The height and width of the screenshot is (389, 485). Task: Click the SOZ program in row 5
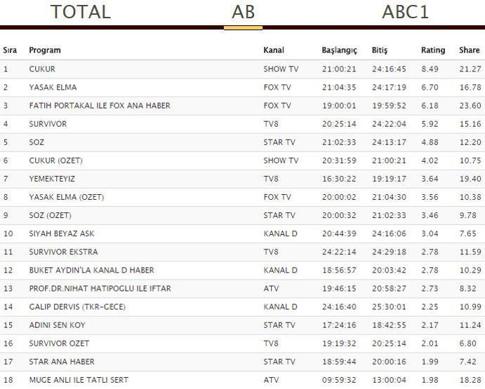click(x=36, y=142)
